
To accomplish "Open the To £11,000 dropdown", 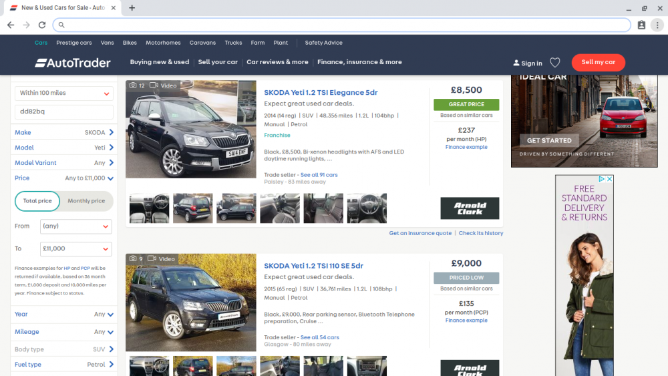I will pos(76,248).
